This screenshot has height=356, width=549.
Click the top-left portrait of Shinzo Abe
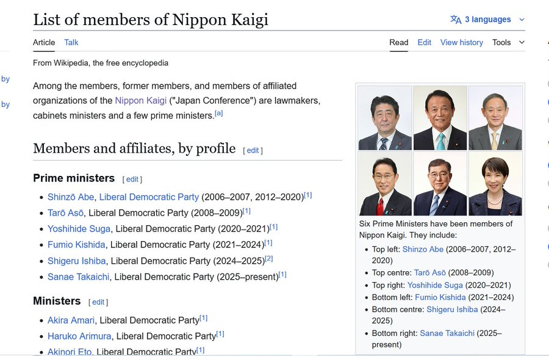point(385,118)
